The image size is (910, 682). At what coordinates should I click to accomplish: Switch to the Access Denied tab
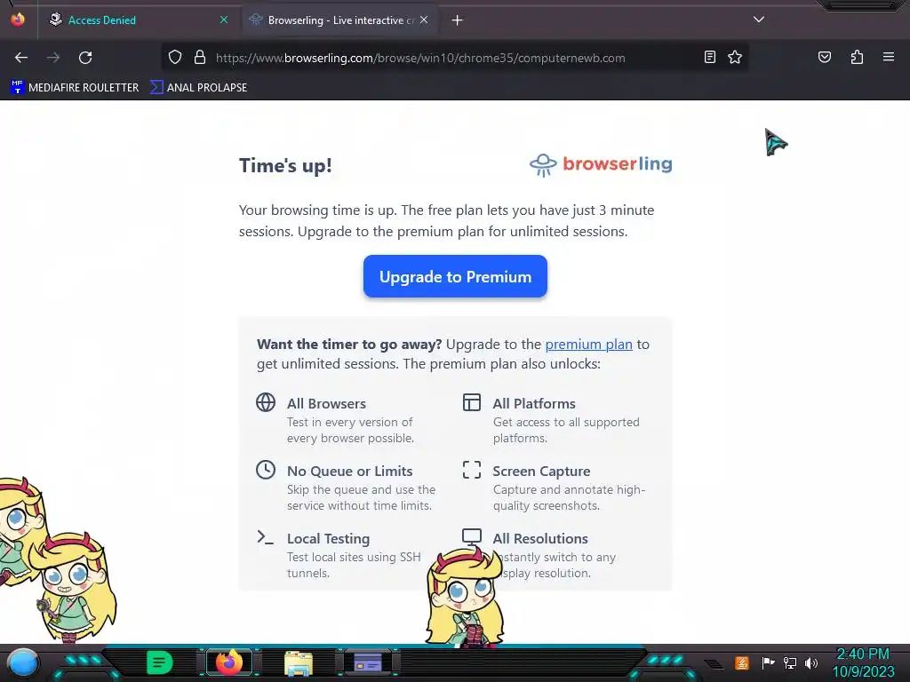pyautogui.click(x=138, y=20)
